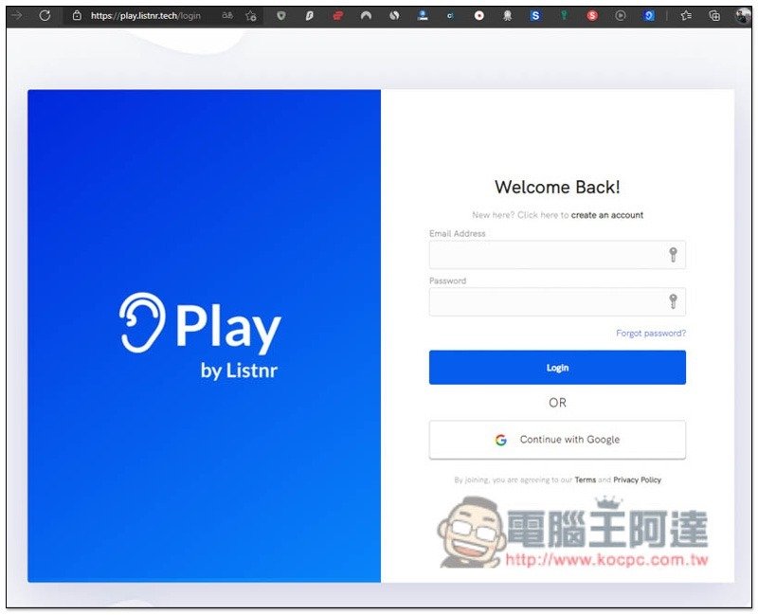The height and width of the screenshot is (615, 758).
Task: Click the Play by Listnr logo
Action: coord(200,335)
